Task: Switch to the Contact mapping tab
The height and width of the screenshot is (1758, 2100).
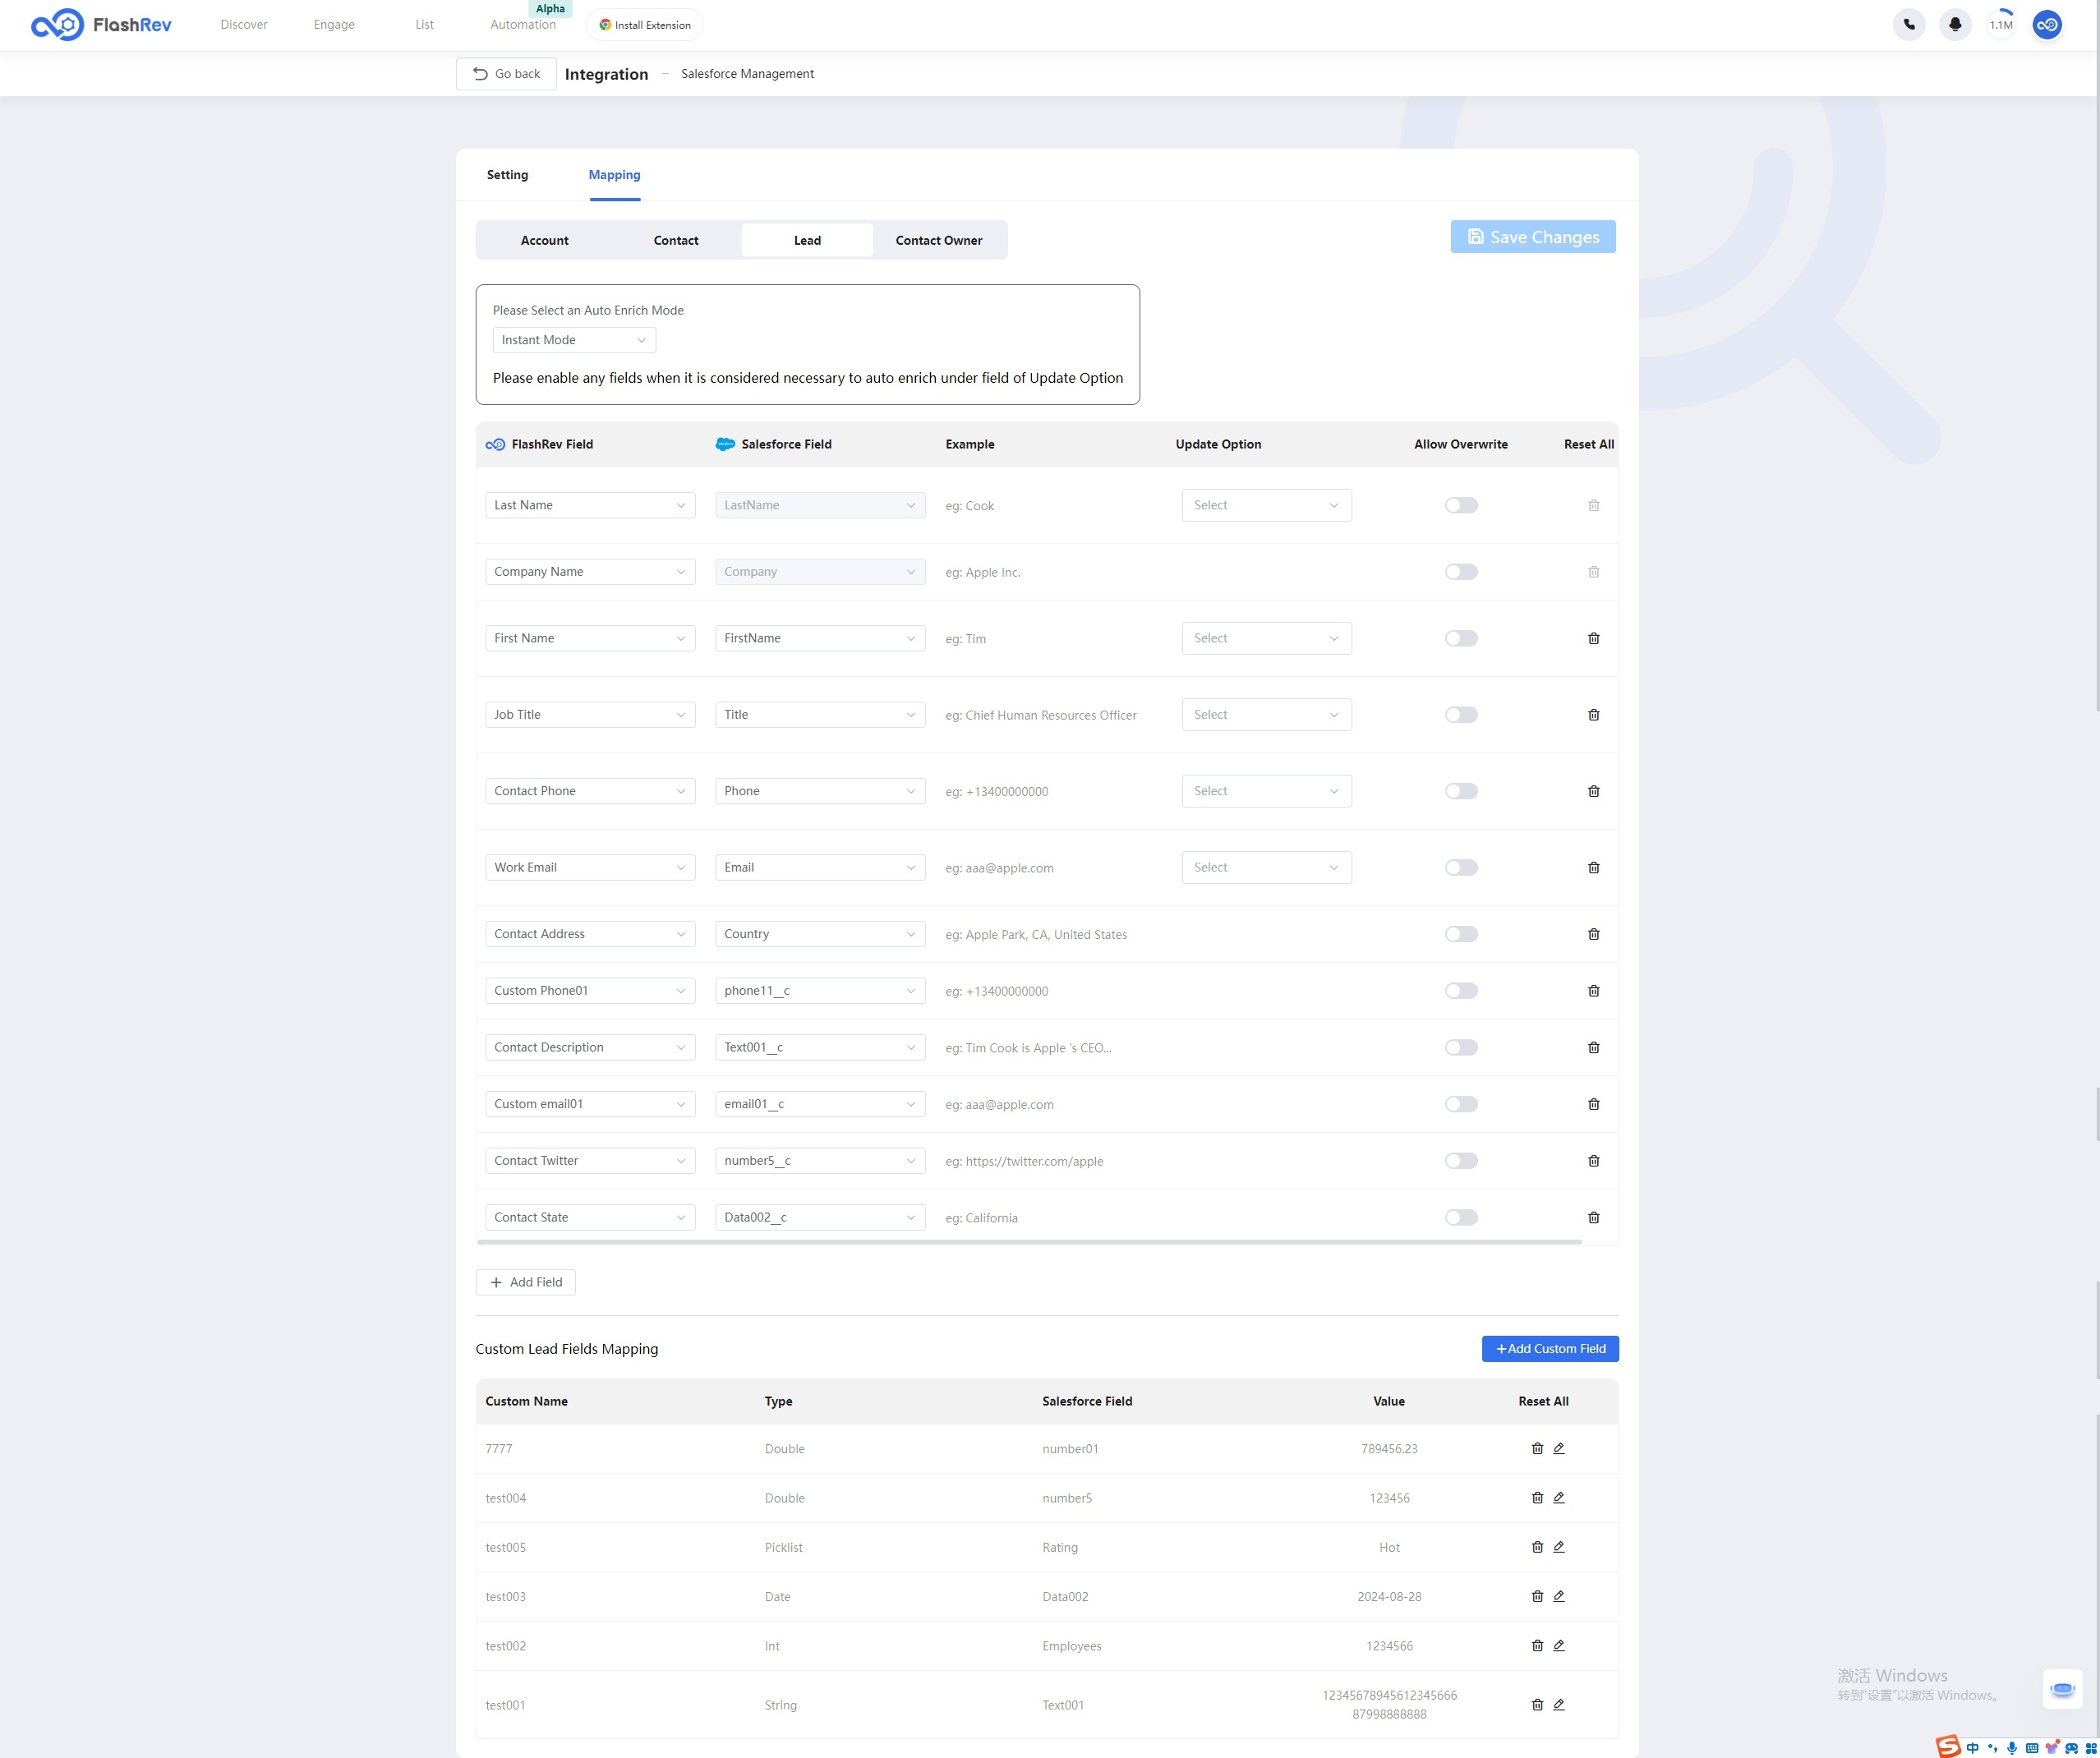Action: [x=676, y=241]
